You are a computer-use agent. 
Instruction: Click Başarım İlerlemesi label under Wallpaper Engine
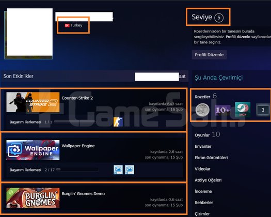(25, 170)
